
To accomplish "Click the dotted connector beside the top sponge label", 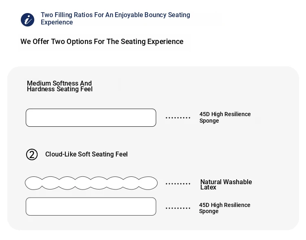I will (x=178, y=118).
